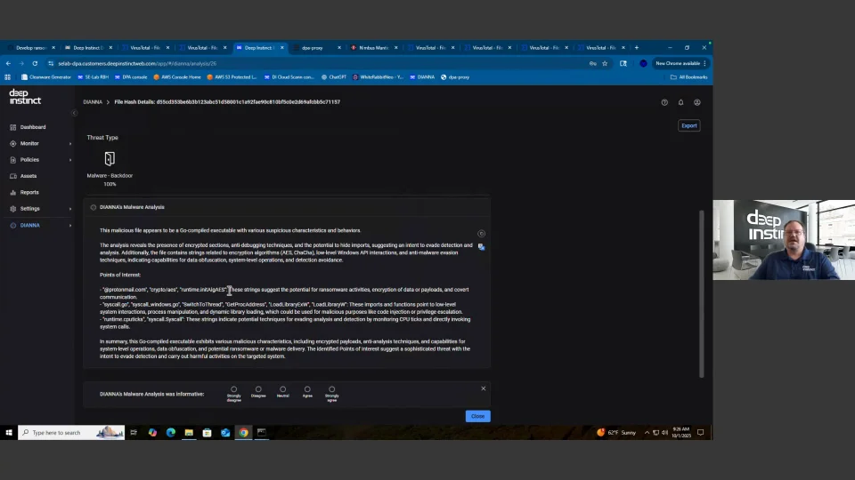Switch to the Develop ransom browser tab
The width and height of the screenshot is (855, 480).
31,48
